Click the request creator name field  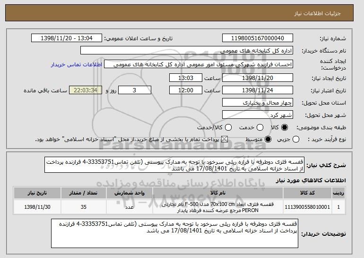(199, 64)
